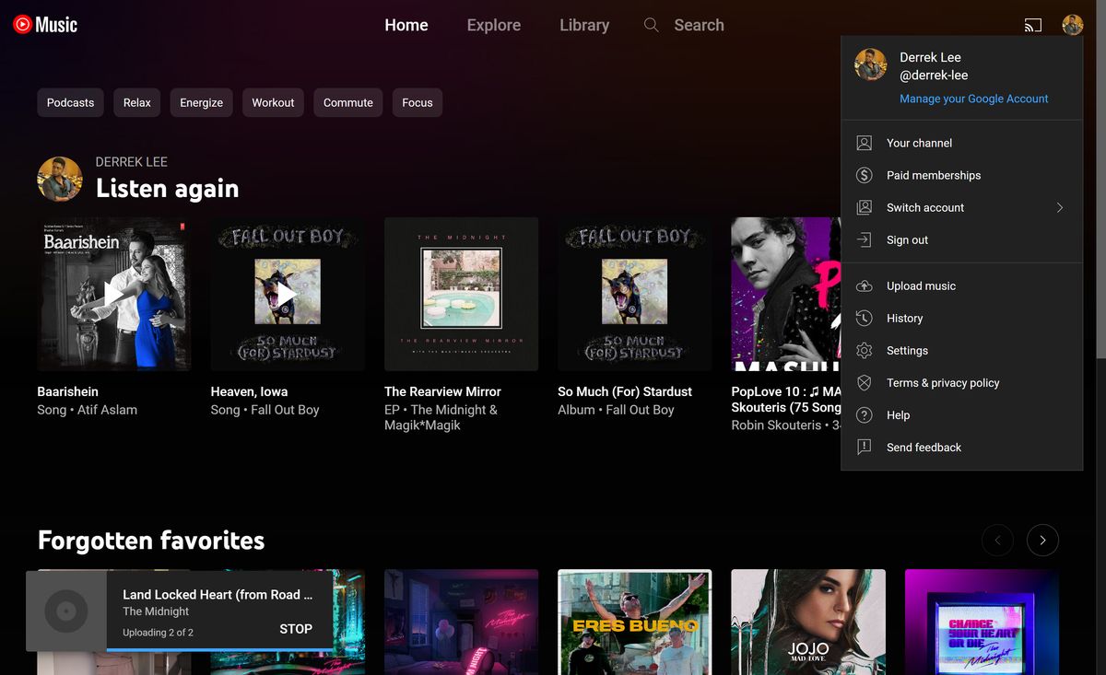Toggle the Workout mood filter

click(x=273, y=102)
